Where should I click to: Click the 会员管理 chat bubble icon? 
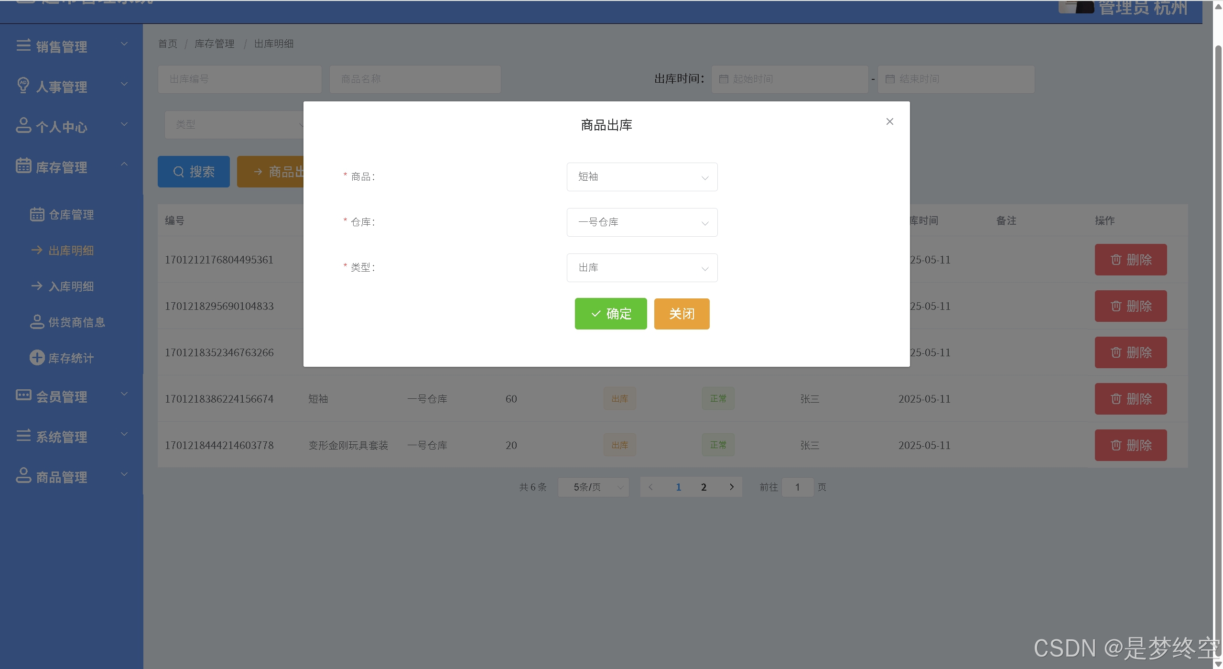[23, 395]
